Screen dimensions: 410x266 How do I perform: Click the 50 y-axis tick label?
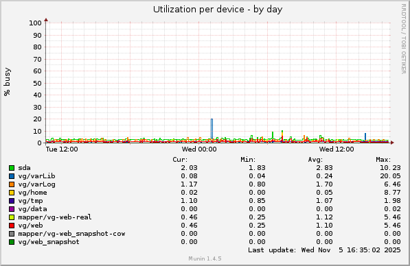[37, 83]
